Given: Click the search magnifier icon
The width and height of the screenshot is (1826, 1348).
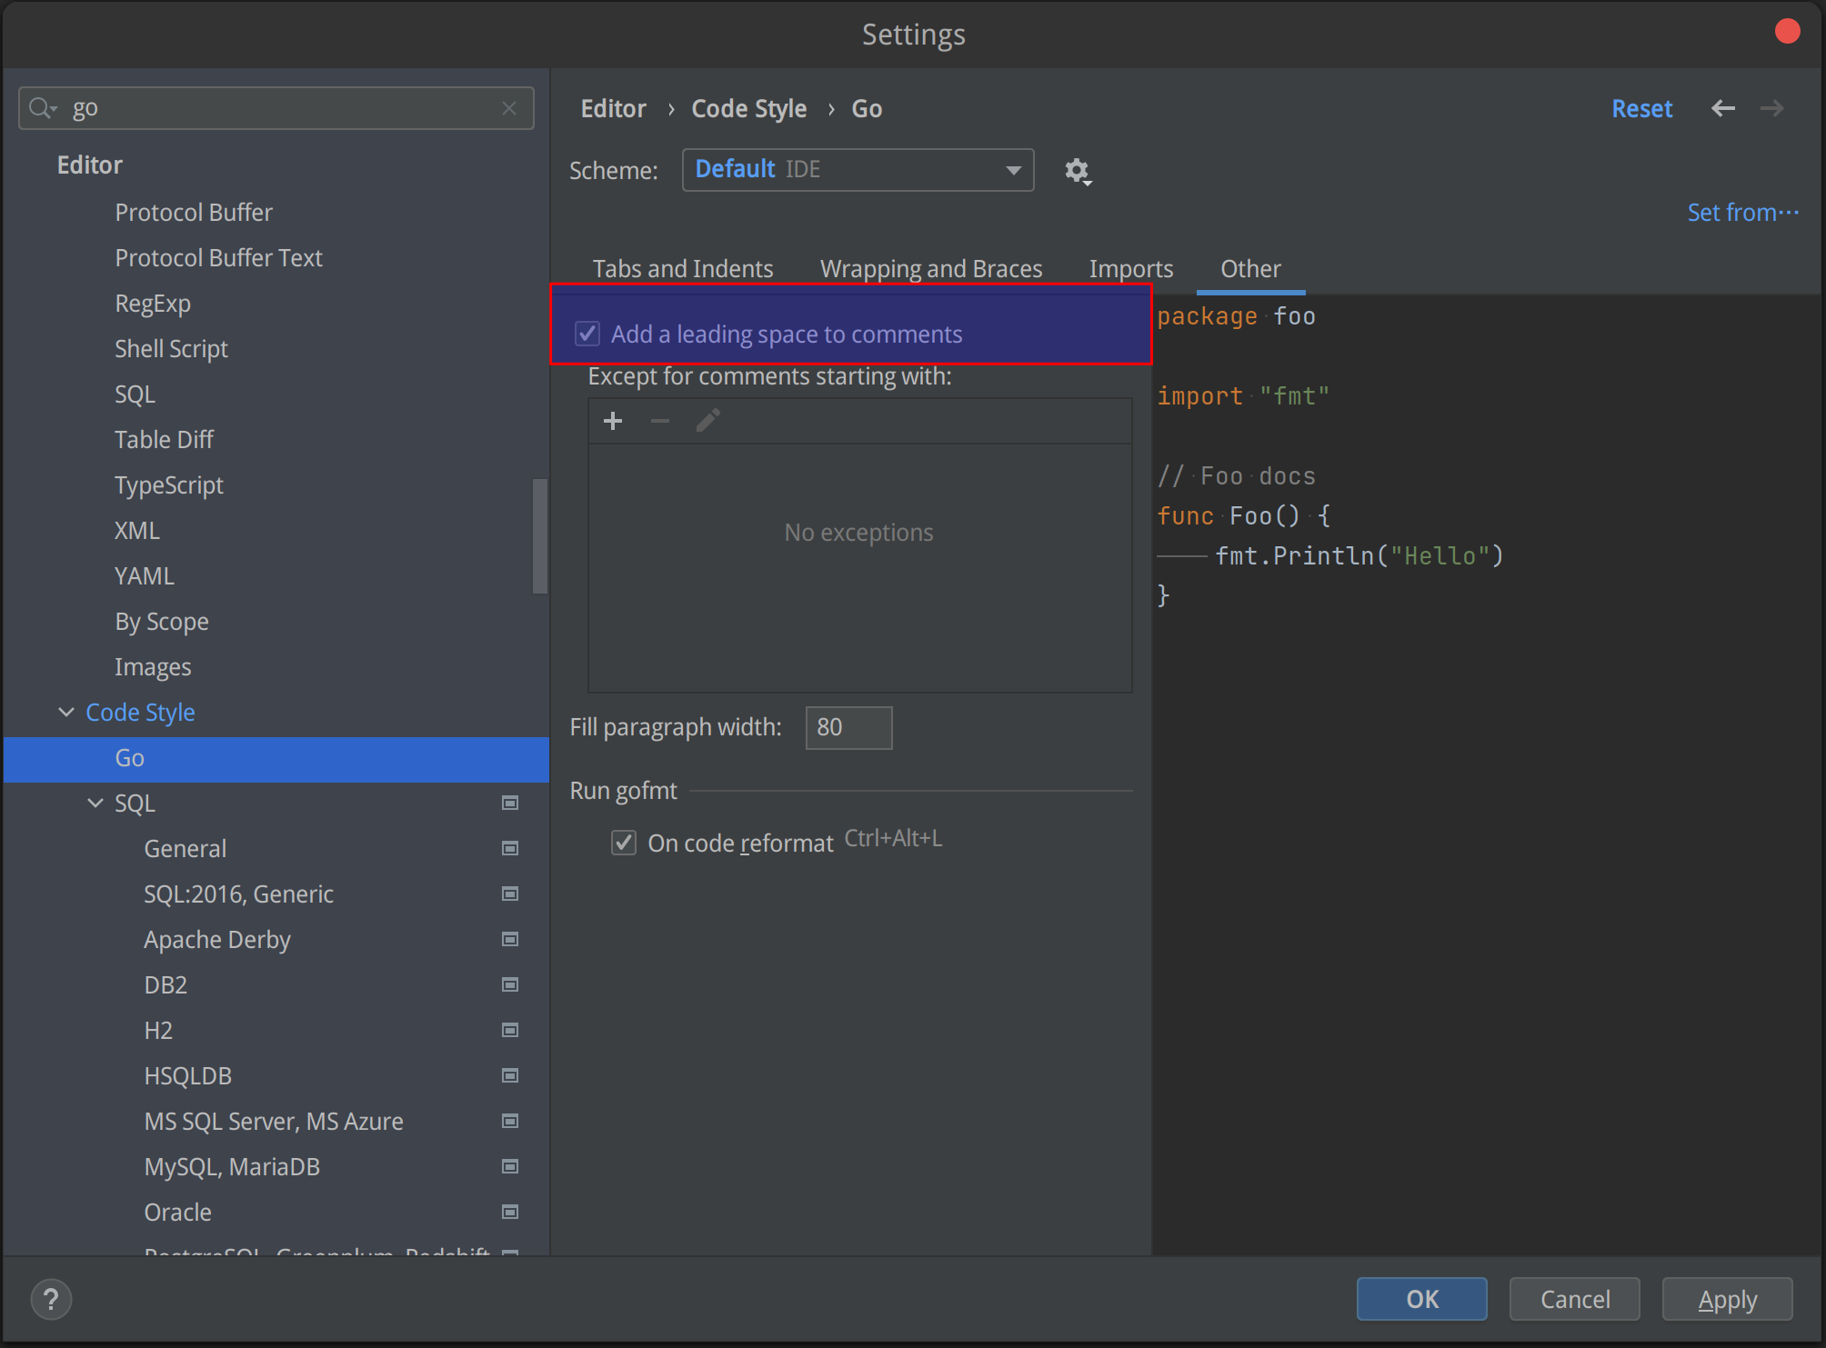Looking at the screenshot, I should click(x=40, y=108).
